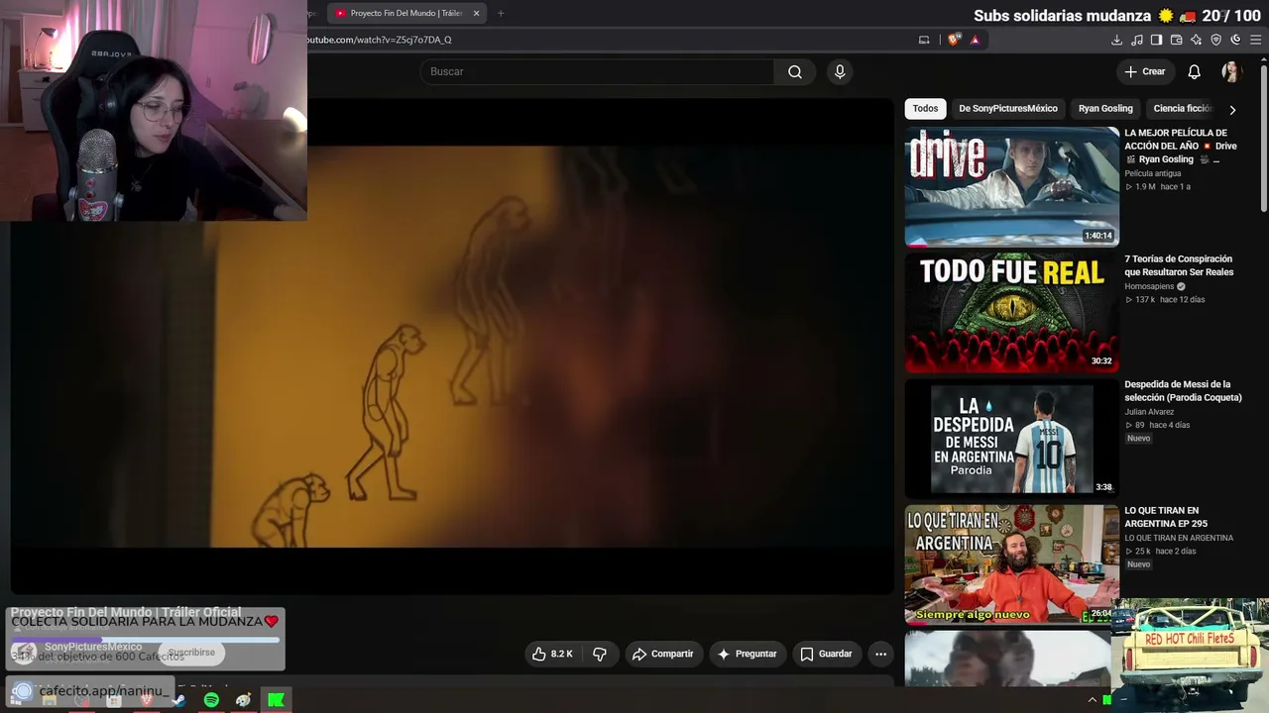Image resolution: width=1269 pixels, height=713 pixels.
Task: Click the Preguntar button
Action: click(747, 654)
